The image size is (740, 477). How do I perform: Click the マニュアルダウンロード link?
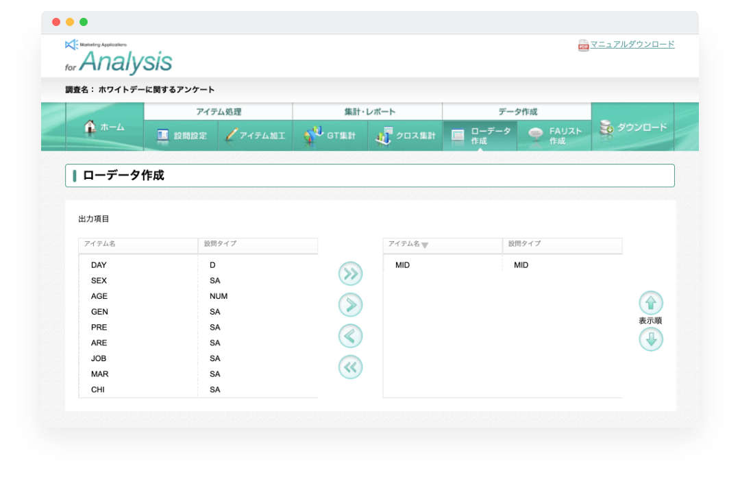[632, 45]
